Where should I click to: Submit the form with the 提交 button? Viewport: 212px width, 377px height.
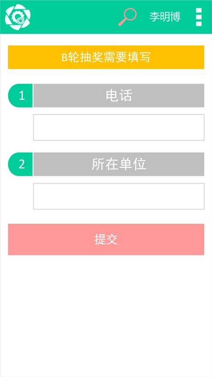106,240
